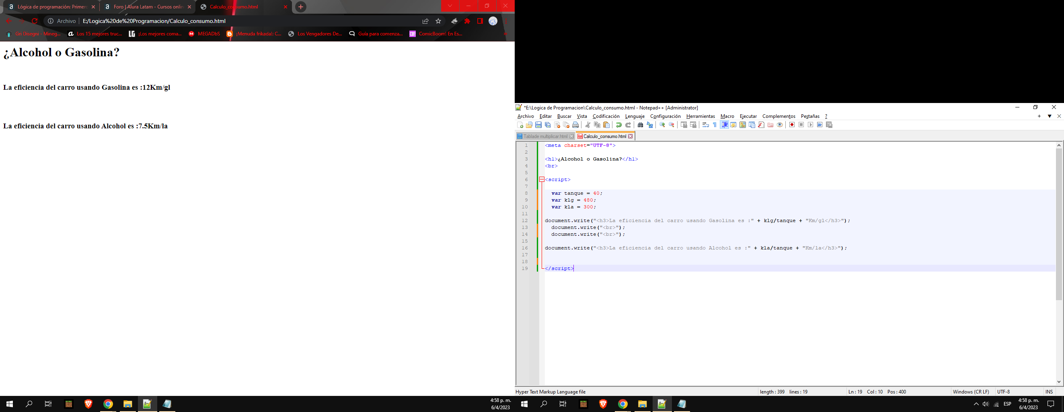Image resolution: width=1064 pixels, height=412 pixels.
Task: Open the Function List toolbar icon
Action: click(761, 125)
